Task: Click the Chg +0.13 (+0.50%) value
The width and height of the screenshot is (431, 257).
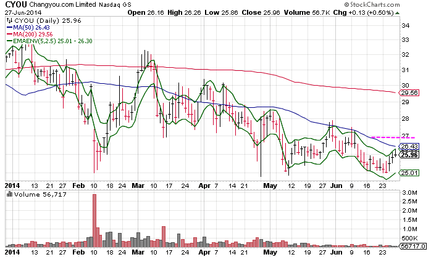Action: tap(363, 12)
